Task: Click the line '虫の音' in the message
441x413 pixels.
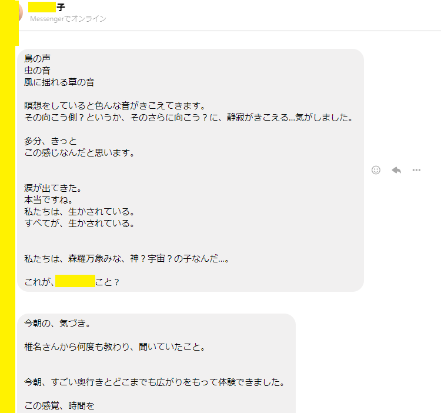Action: [x=37, y=71]
